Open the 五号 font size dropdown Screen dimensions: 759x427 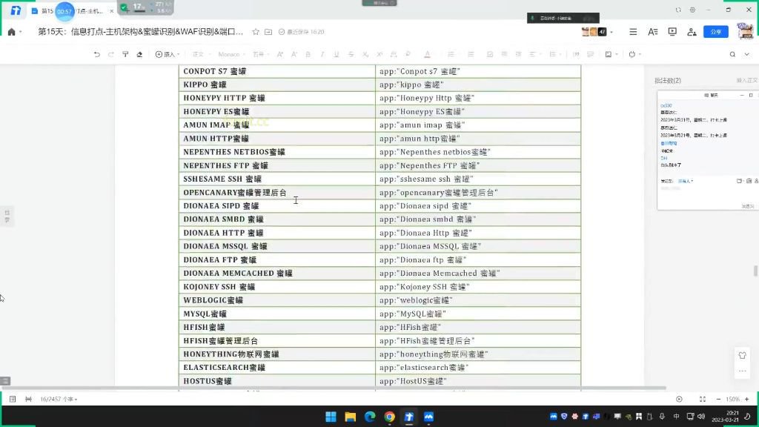(260, 54)
